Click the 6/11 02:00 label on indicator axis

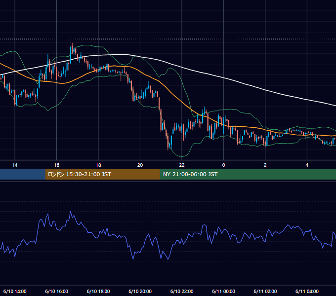(x=265, y=291)
